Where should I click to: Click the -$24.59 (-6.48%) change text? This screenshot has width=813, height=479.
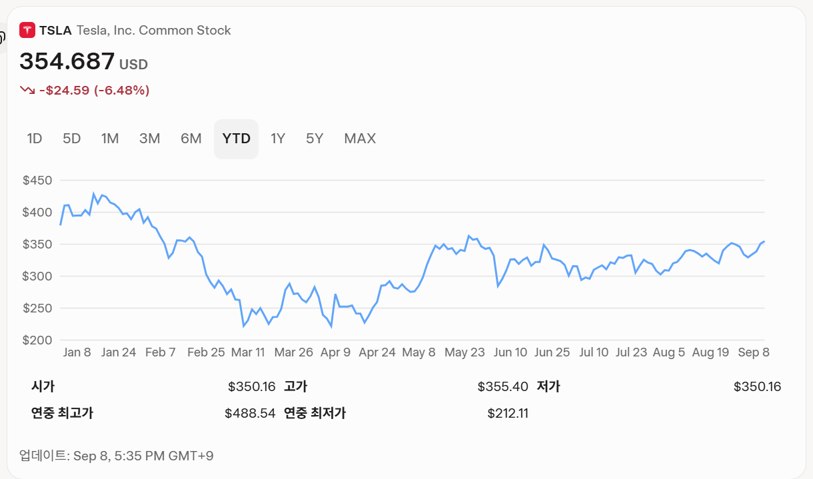click(94, 90)
